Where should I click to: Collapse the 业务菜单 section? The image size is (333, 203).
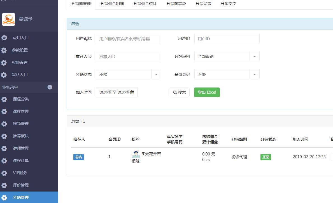click(50, 87)
